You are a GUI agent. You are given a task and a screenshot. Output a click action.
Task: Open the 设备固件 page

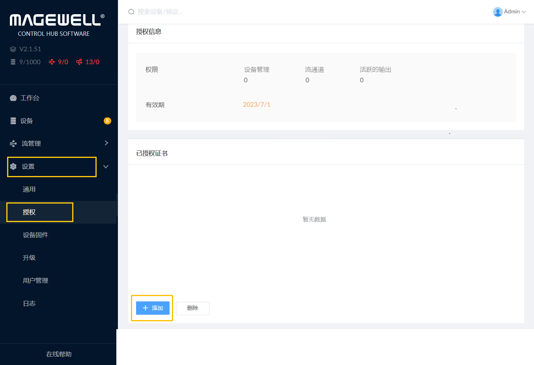[35, 235]
